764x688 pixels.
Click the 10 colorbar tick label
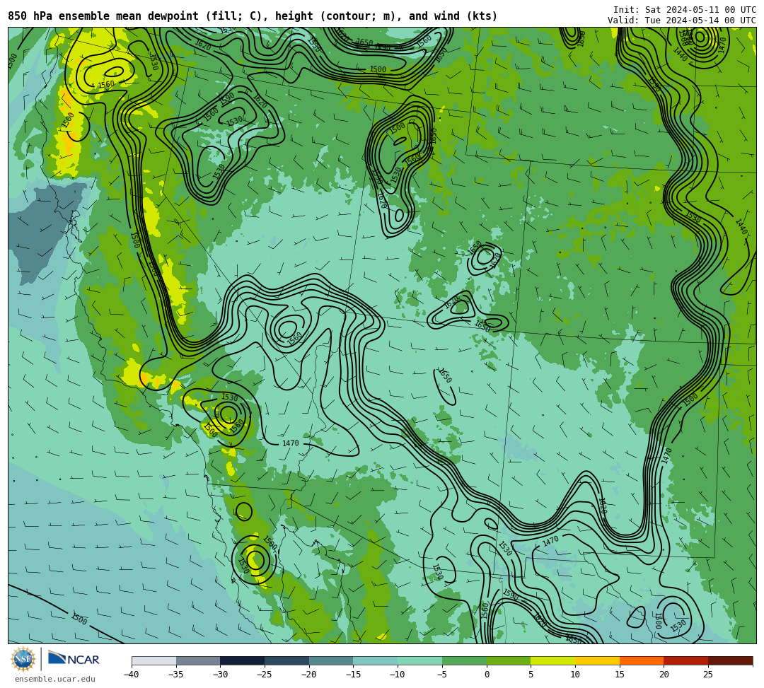point(575,675)
